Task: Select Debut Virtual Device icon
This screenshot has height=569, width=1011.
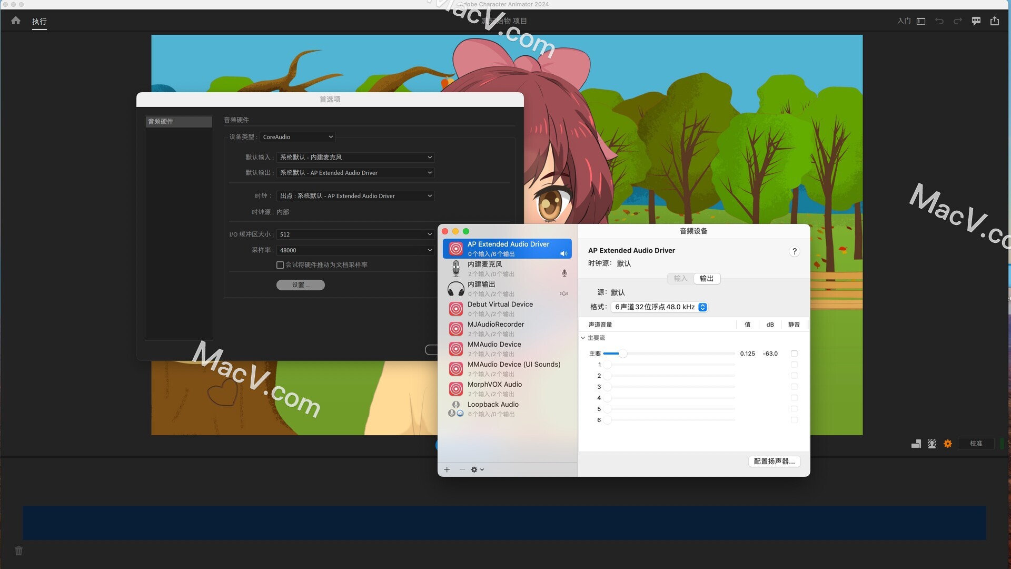Action: click(456, 309)
